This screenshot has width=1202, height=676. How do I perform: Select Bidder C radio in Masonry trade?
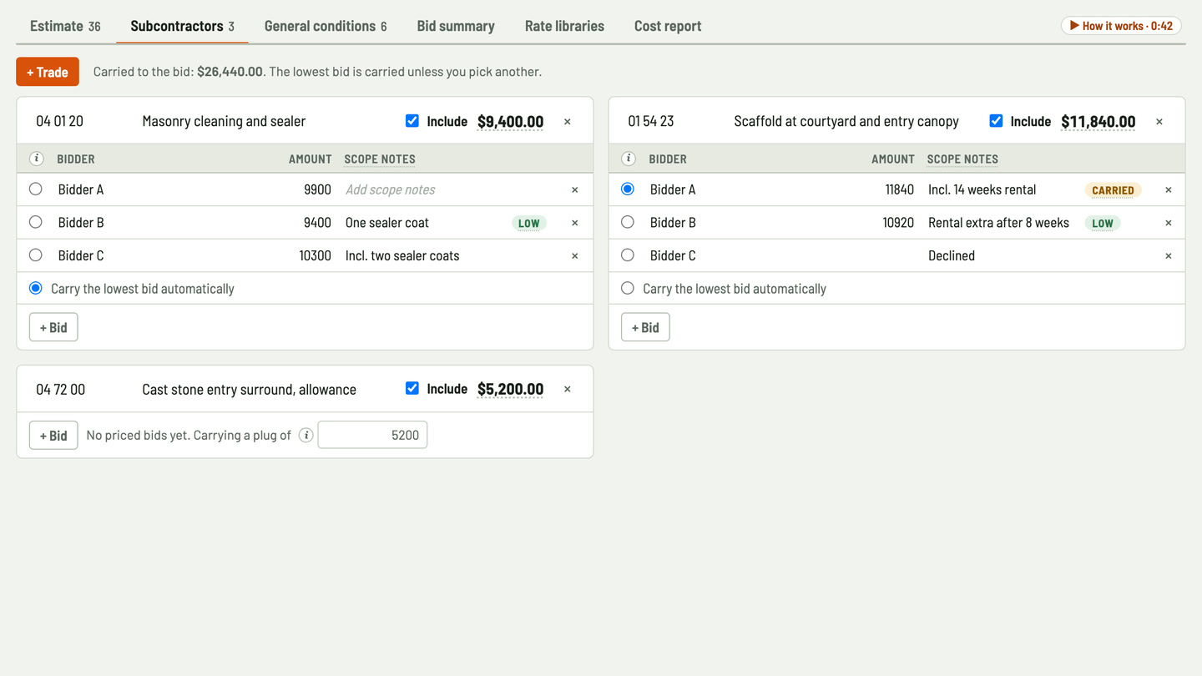pos(36,255)
